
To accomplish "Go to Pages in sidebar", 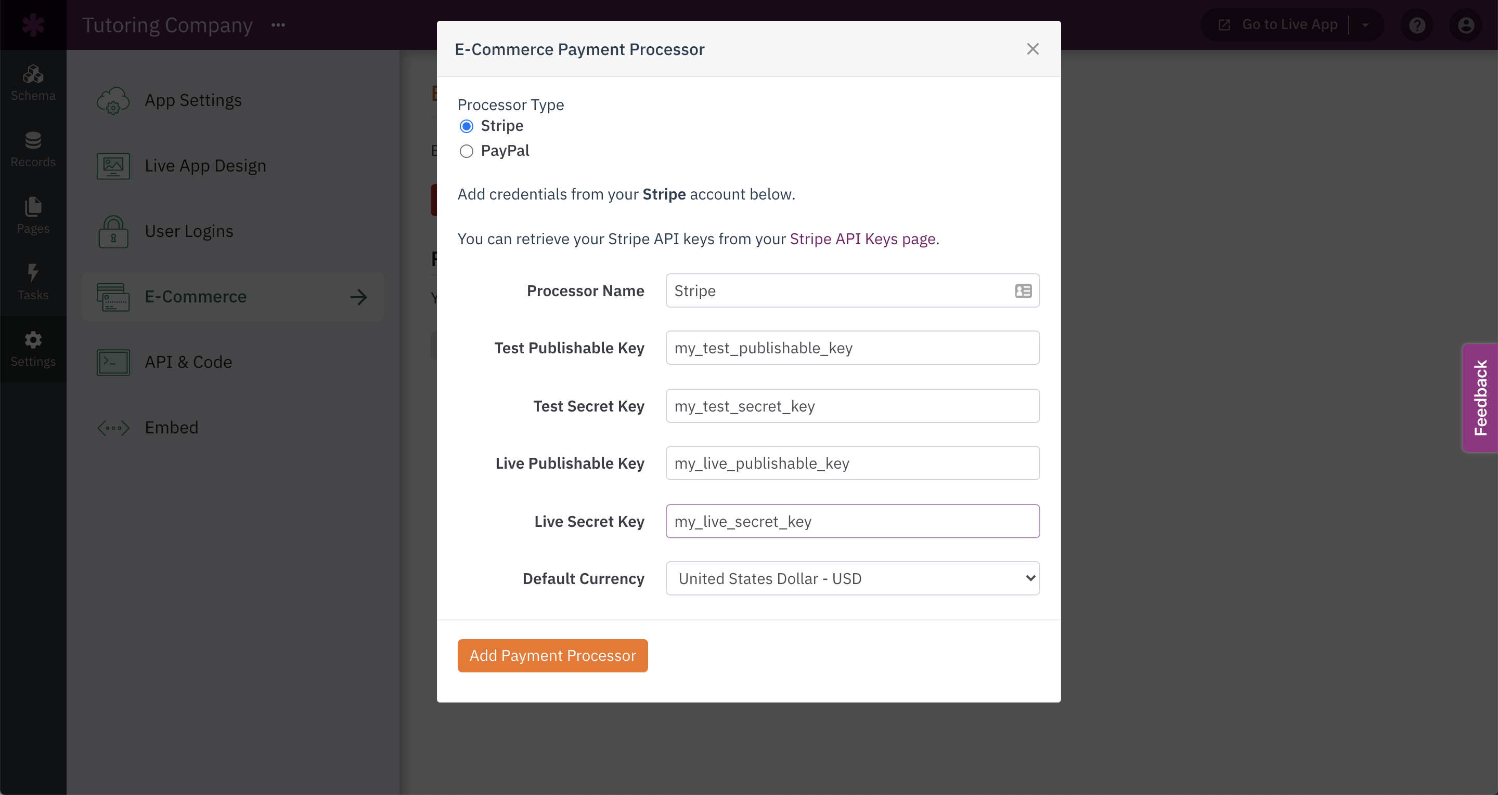I will 33,216.
